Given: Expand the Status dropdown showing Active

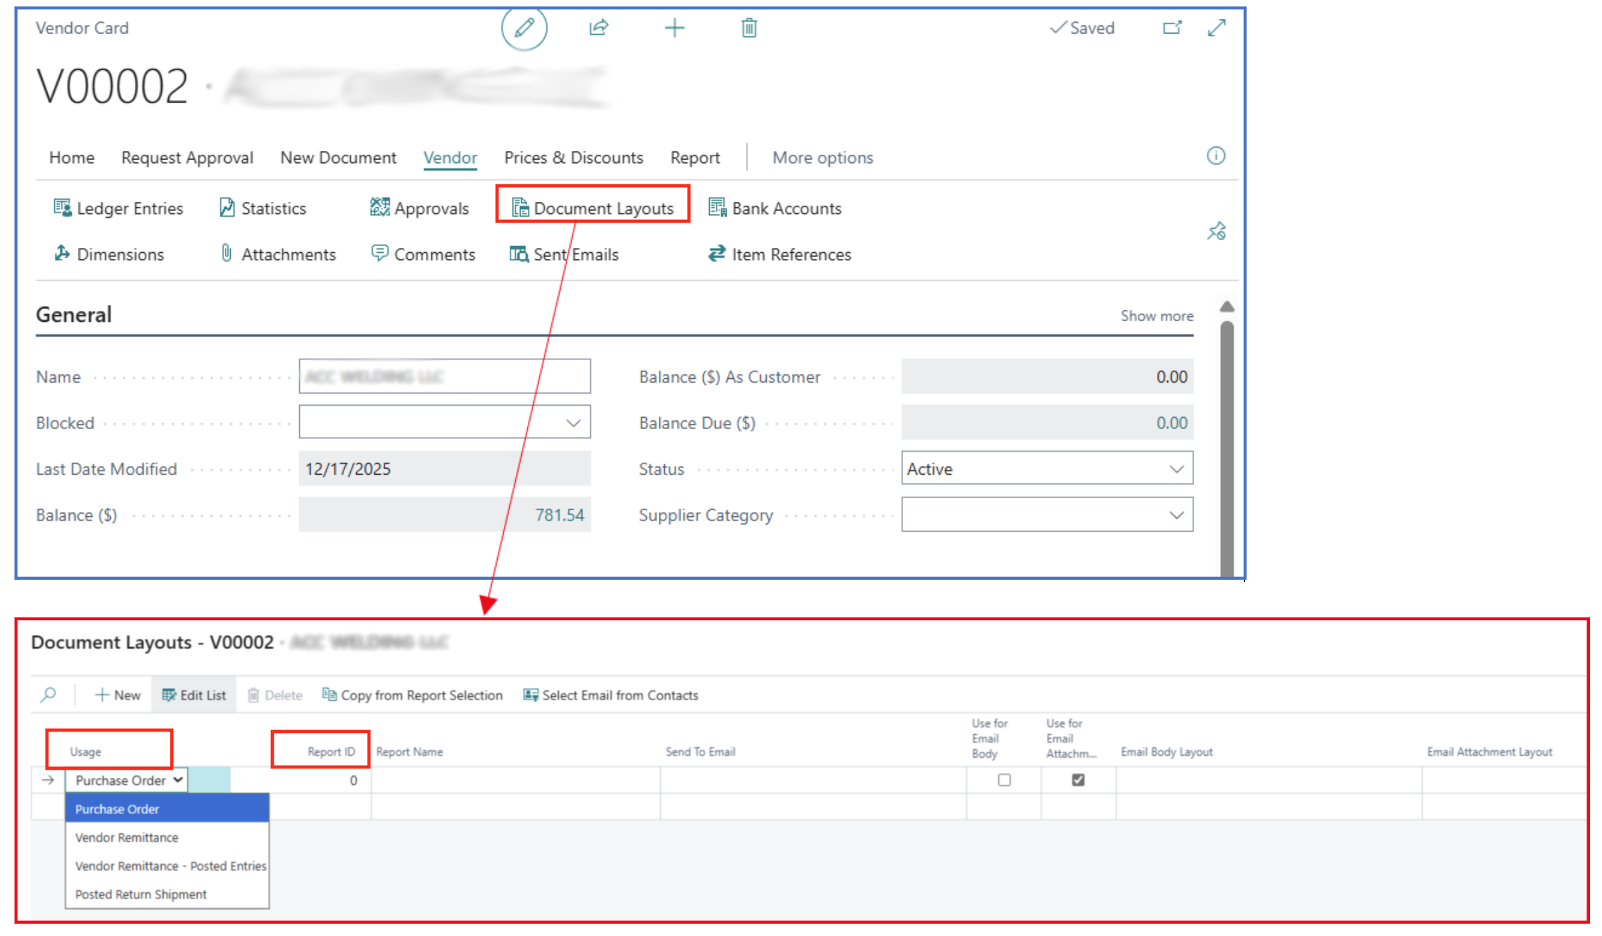Looking at the screenshot, I should tap(1176, 469).
